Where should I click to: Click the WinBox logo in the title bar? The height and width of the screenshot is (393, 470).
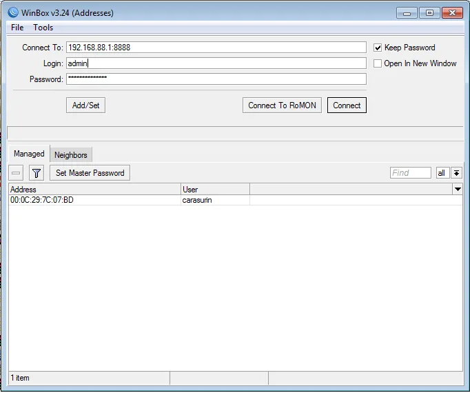[13, 12]
